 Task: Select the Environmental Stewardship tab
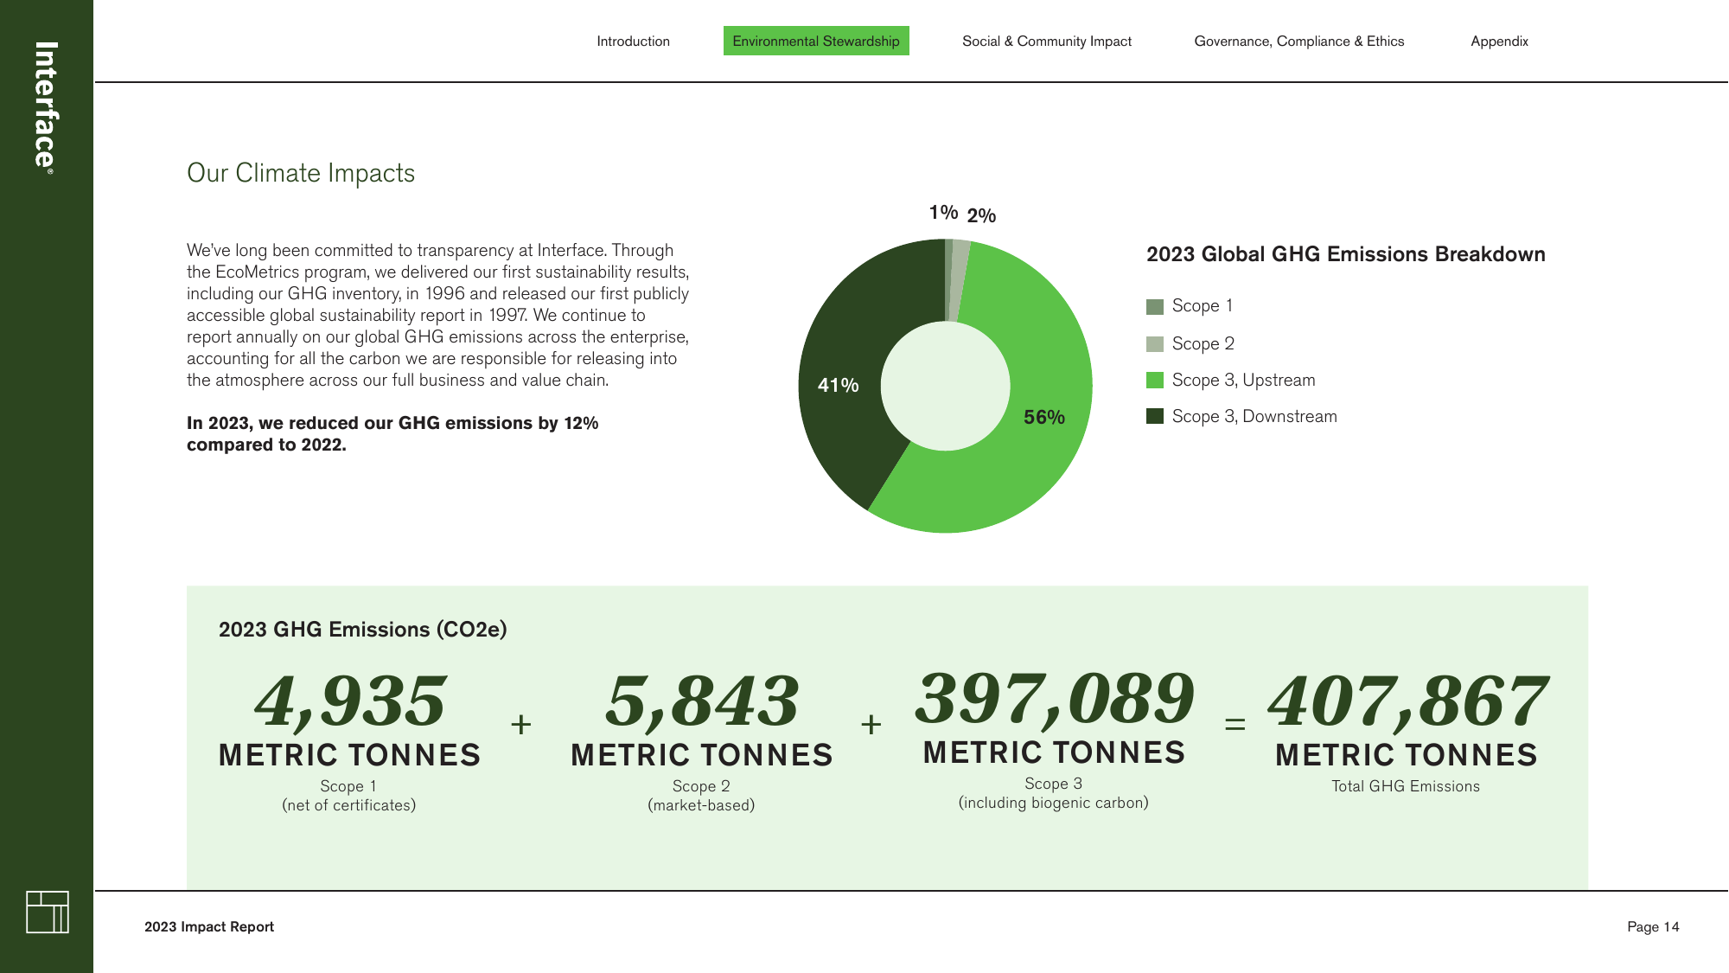coord(816,41)
